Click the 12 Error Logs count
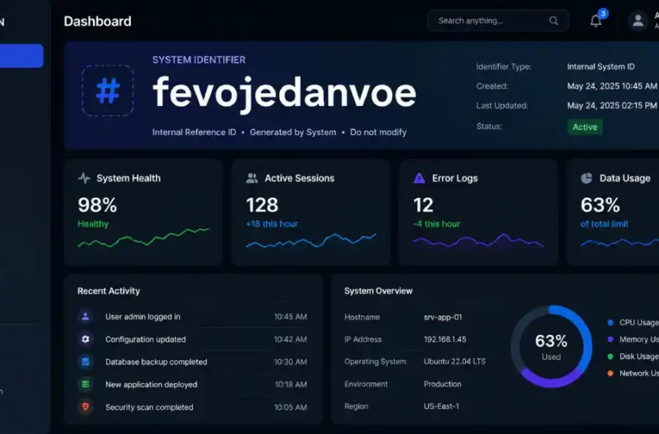 coord(423,205)
